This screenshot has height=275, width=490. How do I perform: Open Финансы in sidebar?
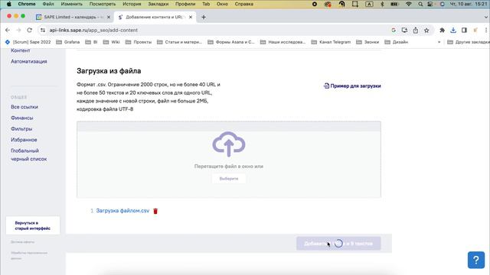tap(22, 118)
